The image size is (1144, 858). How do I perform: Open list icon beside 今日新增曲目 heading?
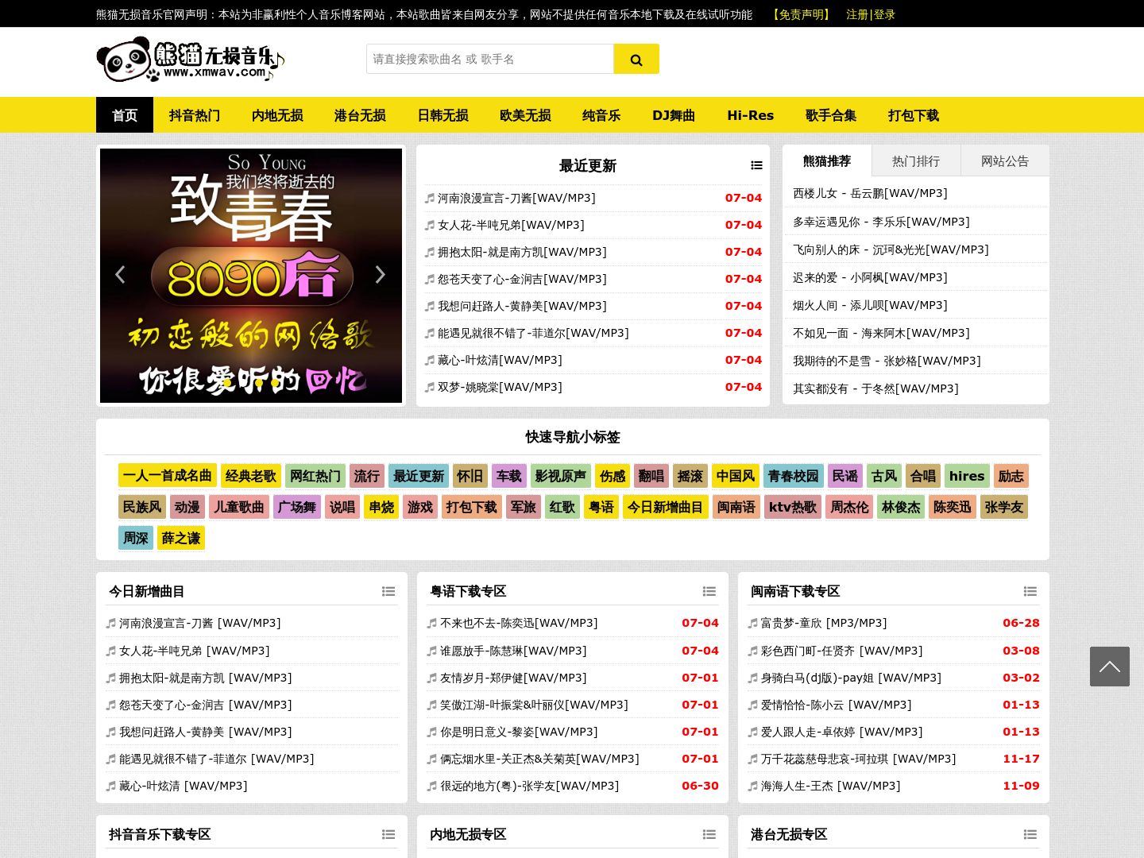click(x=388, y=591)
